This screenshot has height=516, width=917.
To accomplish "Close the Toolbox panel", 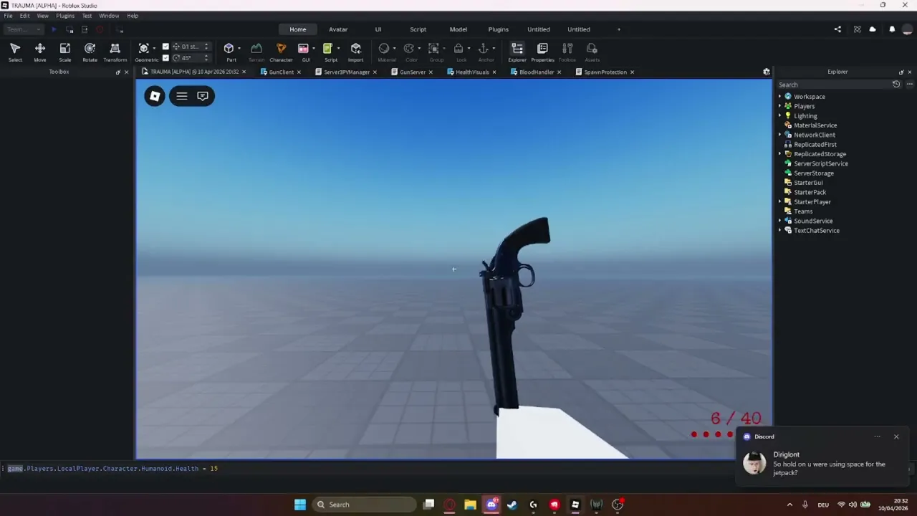I will (127, 72).
